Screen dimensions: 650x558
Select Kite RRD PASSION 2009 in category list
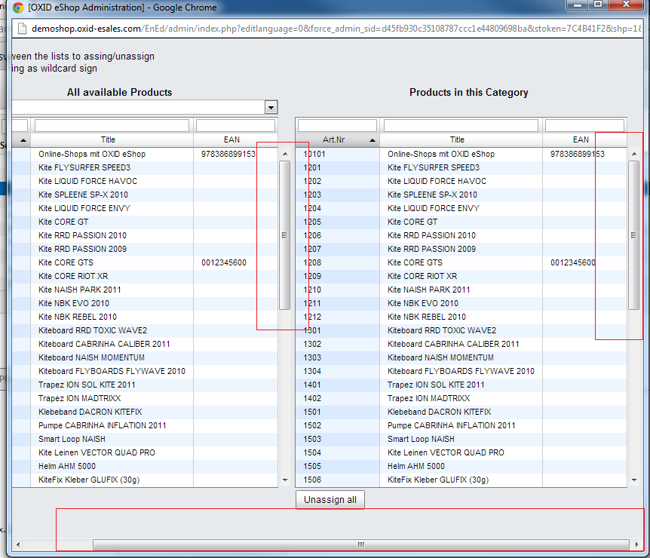(x=431, y=249)
